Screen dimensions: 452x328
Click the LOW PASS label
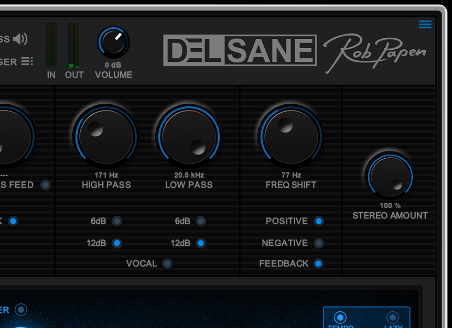click(x=189, y=185)
